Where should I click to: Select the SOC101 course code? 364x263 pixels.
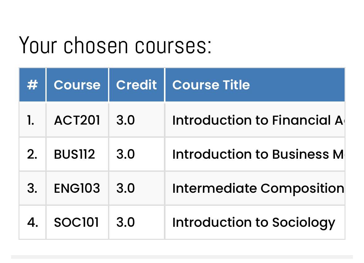(x=76, y=222)
